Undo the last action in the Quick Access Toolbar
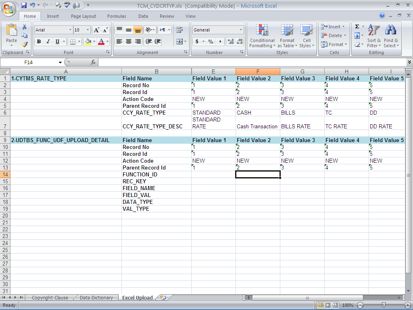The height and width of the screenshot is (310, 413). click(32, 5)
